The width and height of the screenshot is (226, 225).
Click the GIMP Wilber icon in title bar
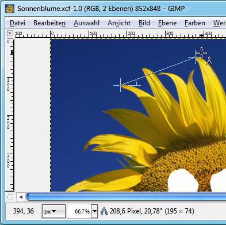coord(10,9)
